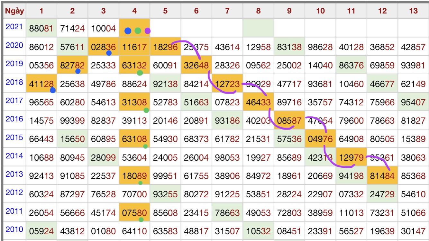Click the highlighted cell 18089
Viewport: 429px width, 241px height.
(x=134, y=176)
